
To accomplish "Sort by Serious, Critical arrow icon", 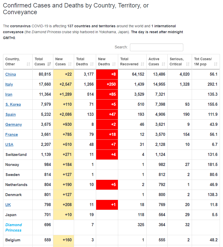I will pos(188,64).
